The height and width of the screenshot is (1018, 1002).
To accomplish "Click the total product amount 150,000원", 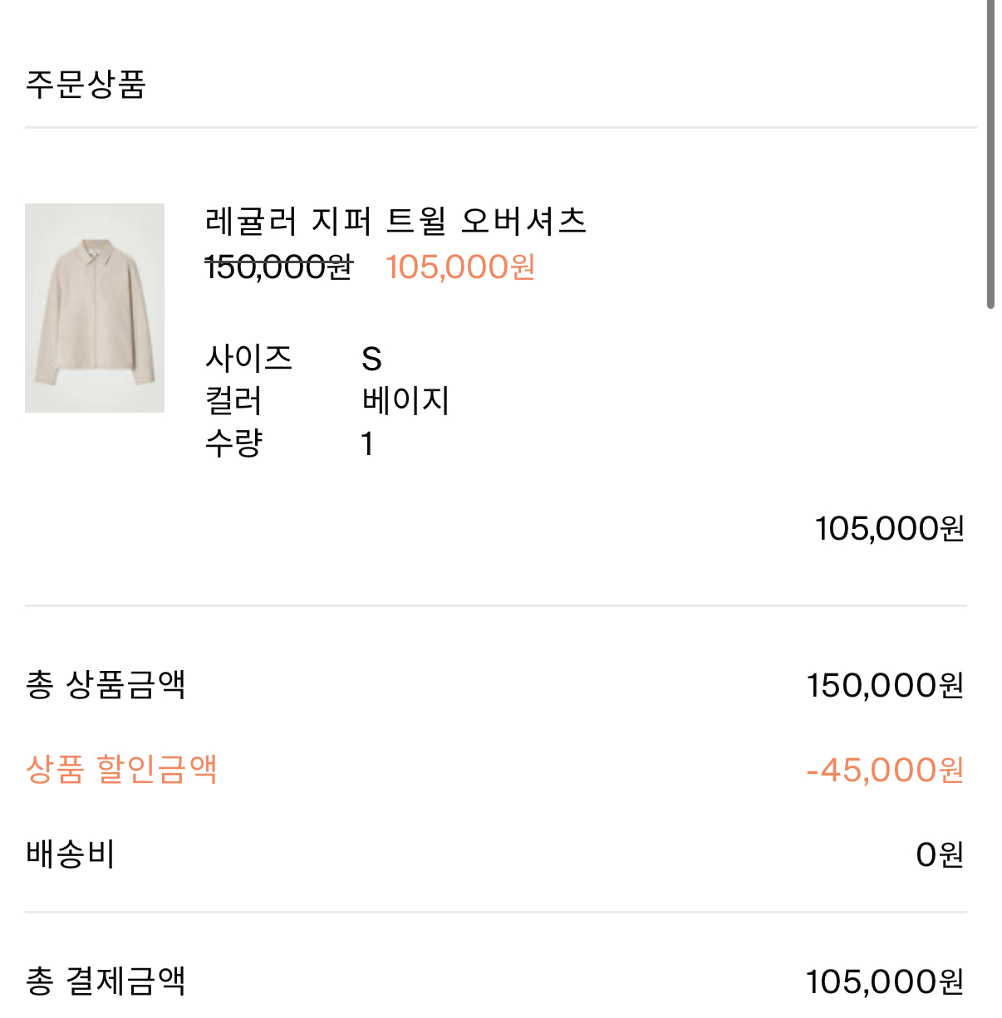I will 886,686.
